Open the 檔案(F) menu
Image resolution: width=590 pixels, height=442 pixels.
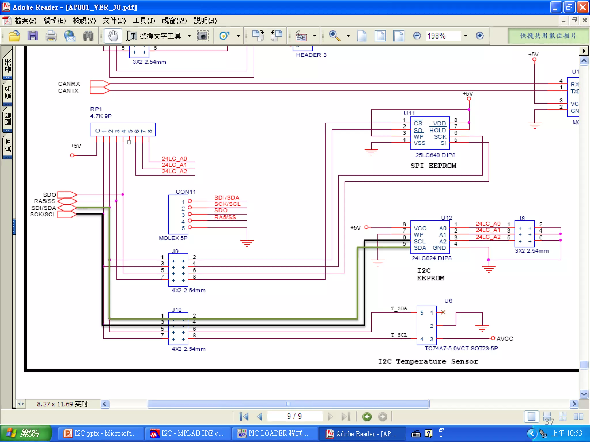click(x=25, y=21)
